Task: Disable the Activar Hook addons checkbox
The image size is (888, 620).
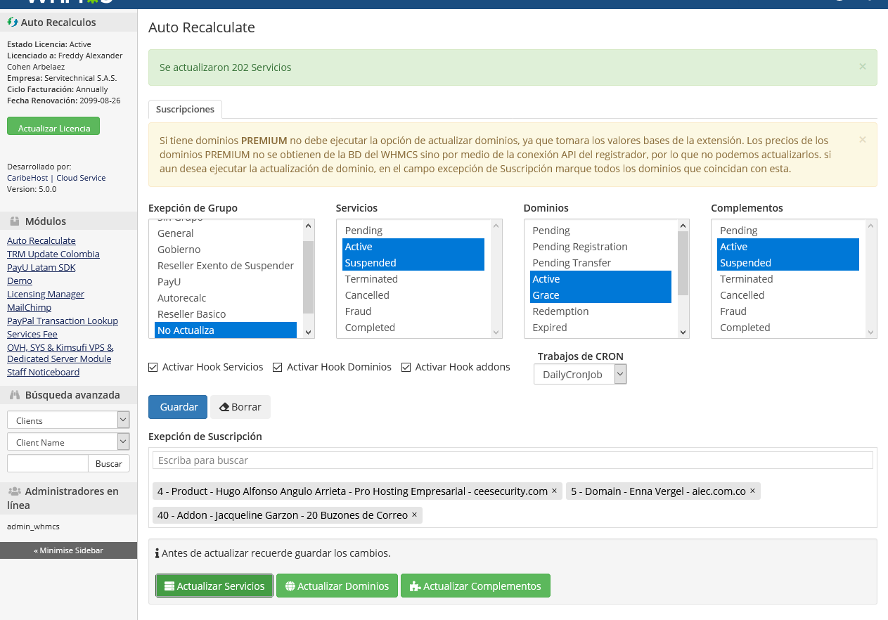Action: click(x=406, y=367)
